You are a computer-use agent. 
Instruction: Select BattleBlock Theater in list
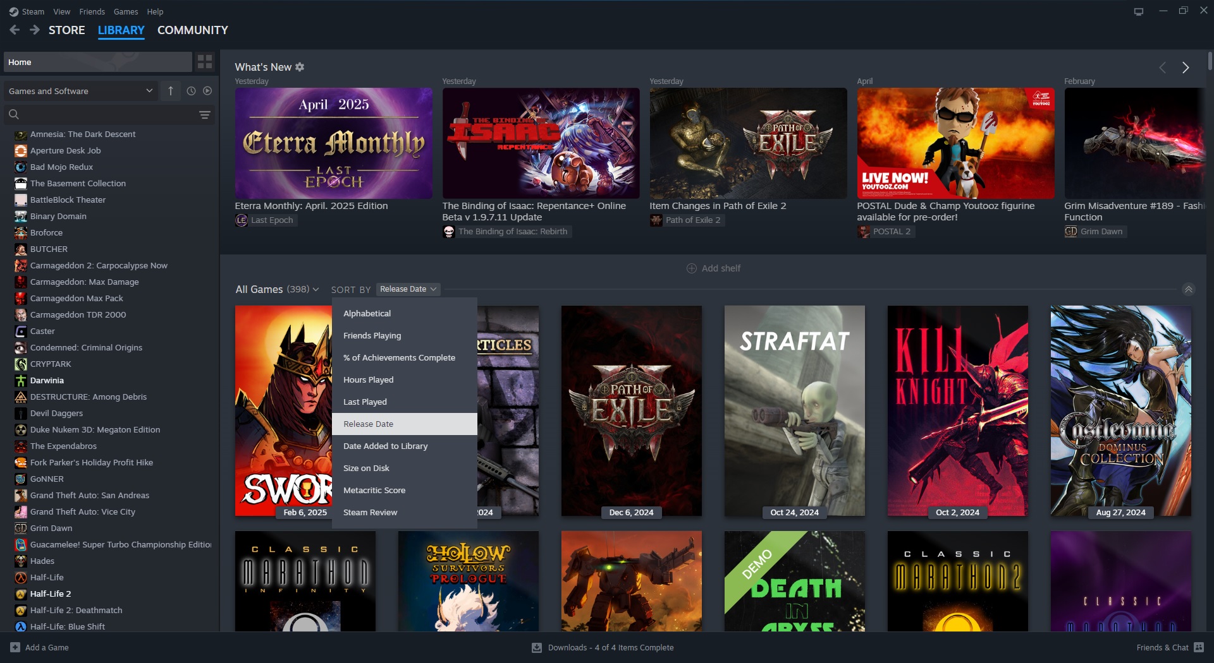68,200
